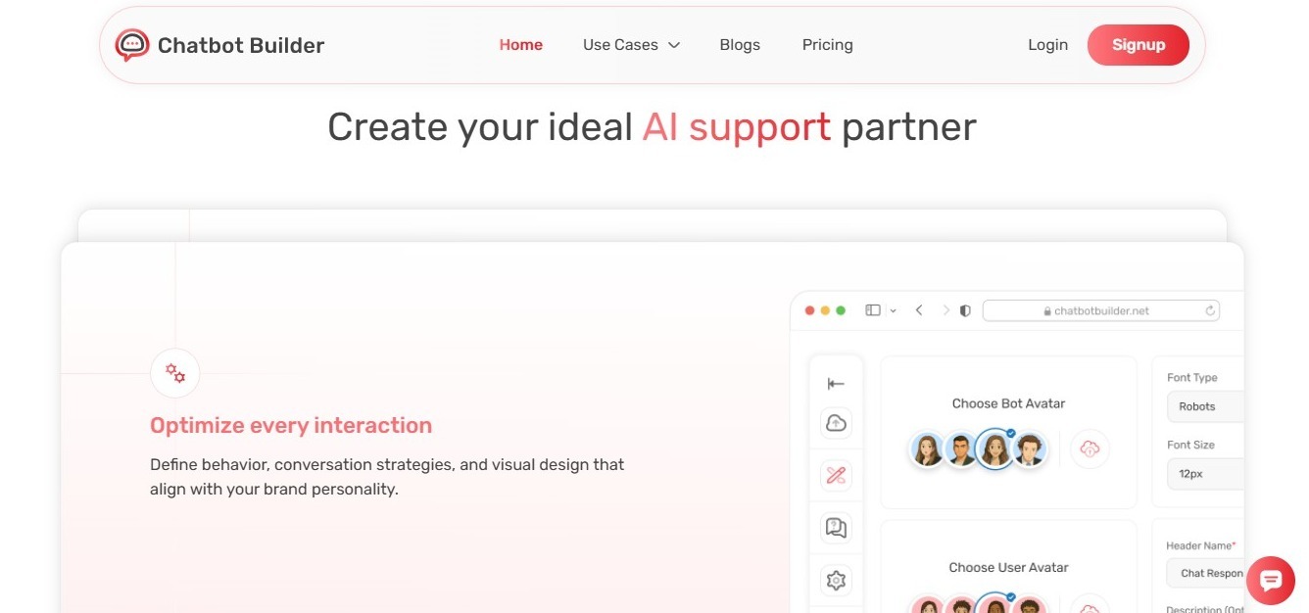
Task: Collapse the mockup sidebar with arrow icon
Action: tap(836, 384)
